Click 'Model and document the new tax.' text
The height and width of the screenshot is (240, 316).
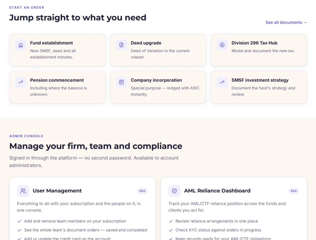coord(263,51)
